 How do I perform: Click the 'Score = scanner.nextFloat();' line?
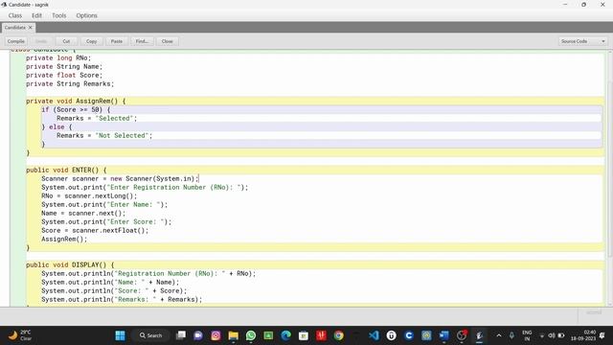point(95,230)
